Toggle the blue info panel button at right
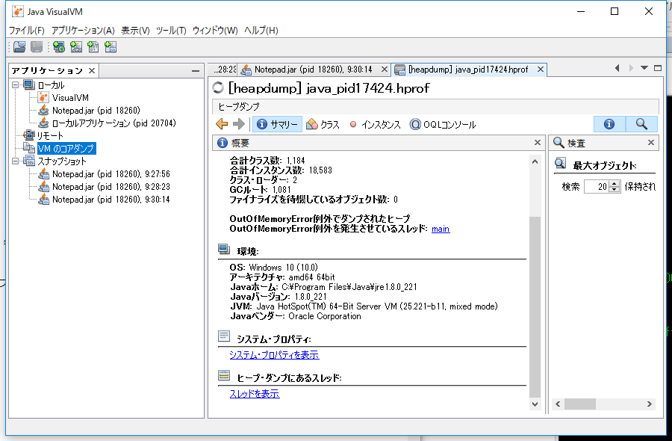The height and width of the screenshot is (441, 672). [x=609, y=124]
